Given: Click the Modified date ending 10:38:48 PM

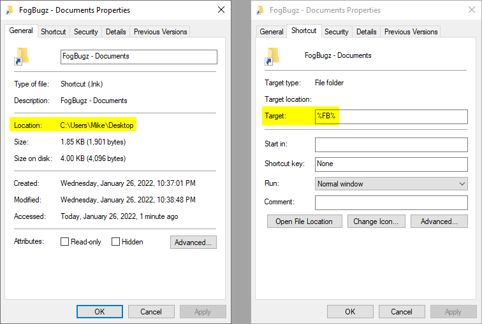Looking at the screenshot, I should click(x=128, y=200).
